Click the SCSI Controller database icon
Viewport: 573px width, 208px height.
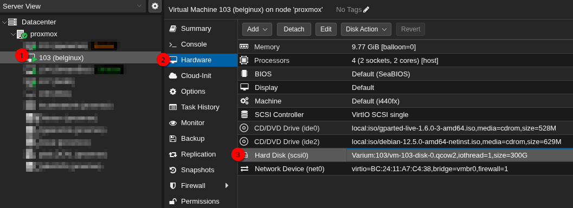click(244, 115)
